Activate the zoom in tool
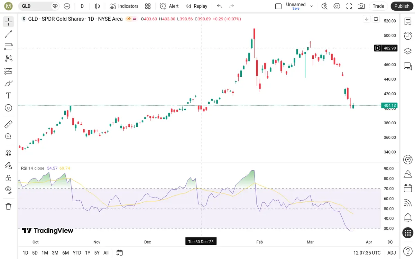Image resolution: width=415 pixels, height=259 pixels. [9, 136]
